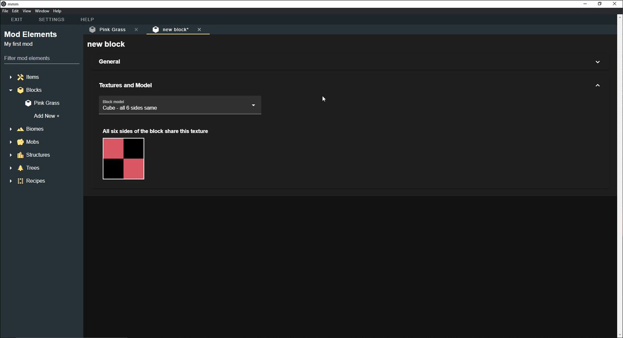The image size is (623, 338).
Task: Click the EXIT button
Action: pyautogui.click(x=17, y=20)
